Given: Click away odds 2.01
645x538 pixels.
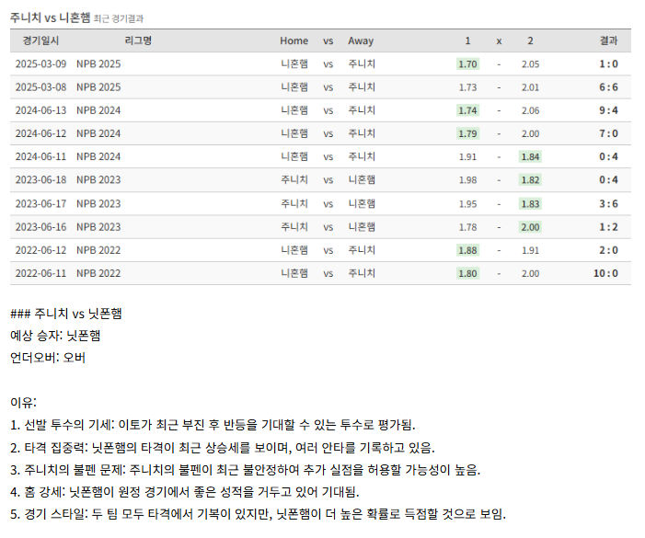Looking at the screenshot, I should point(530,87).
